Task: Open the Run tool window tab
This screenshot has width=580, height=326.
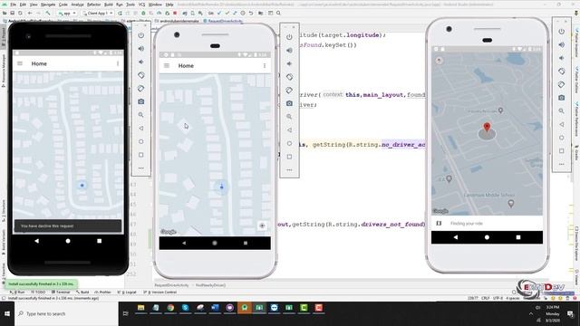Action: (17, 292)
